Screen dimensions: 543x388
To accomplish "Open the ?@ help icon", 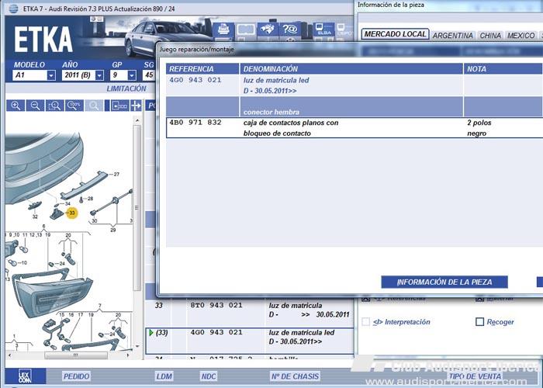I will tap(290, 30).
